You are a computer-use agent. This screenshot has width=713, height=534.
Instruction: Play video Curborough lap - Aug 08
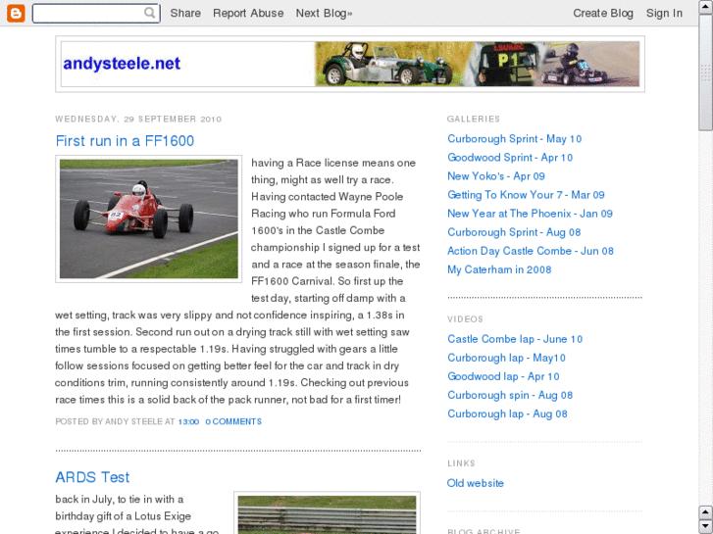[x=507, y=413]
